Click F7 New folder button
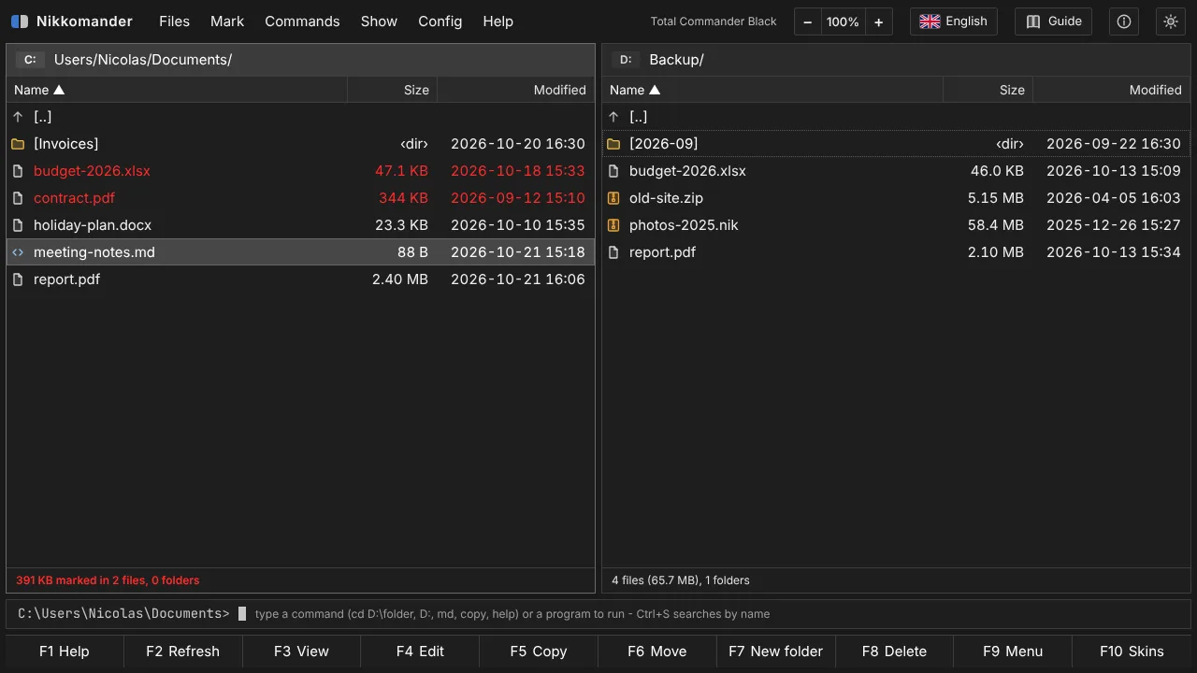1197x673 pixels. click(776, 652)
